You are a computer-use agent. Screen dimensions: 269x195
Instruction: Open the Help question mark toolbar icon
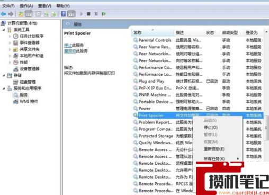pos(64,14)
